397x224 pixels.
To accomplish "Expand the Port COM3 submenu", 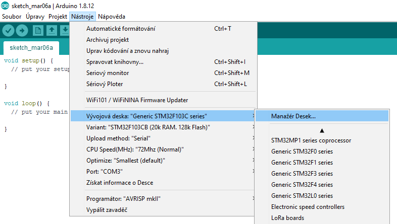I will tap(163, 172).
